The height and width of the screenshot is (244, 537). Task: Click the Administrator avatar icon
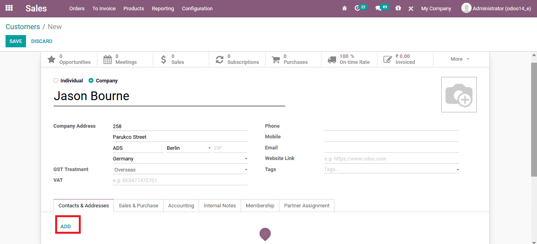pyautogui.click(x=466, y=8)
